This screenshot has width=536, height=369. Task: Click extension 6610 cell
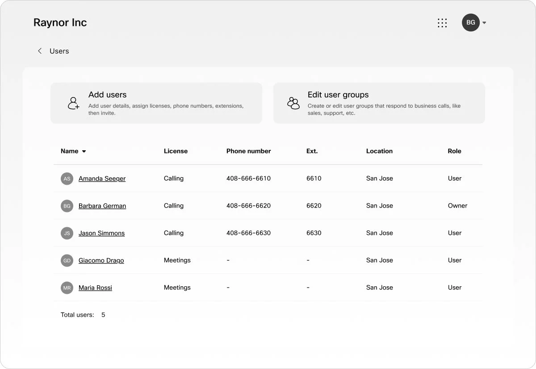314,178
